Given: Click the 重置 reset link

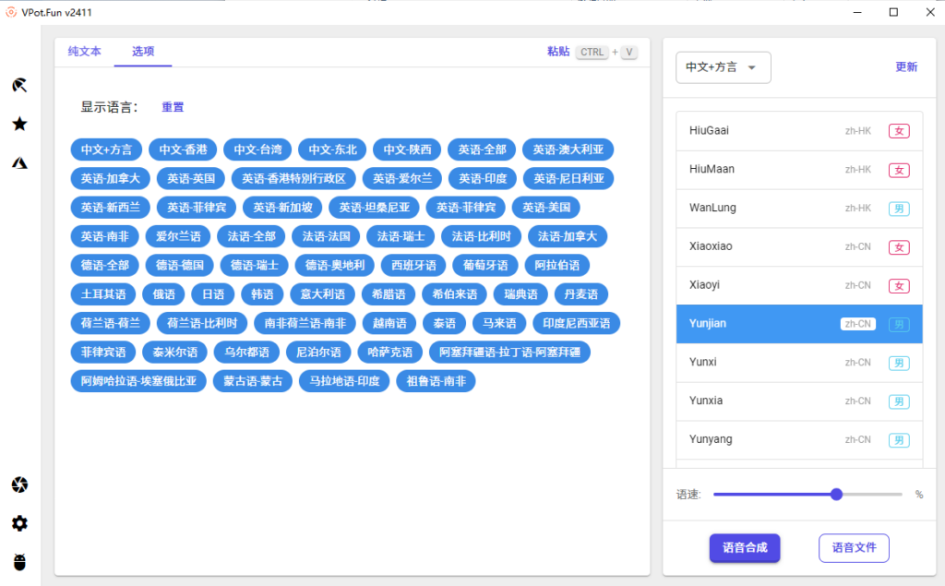Looking at the screenshot, I should point(173,107).
